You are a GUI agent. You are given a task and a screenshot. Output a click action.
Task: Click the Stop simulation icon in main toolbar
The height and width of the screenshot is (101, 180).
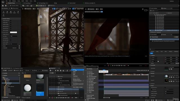41,6
